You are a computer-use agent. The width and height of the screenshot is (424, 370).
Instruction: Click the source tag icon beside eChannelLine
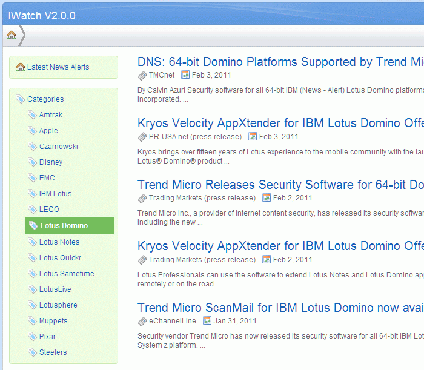pyautogui.click(x=142, y=322)
